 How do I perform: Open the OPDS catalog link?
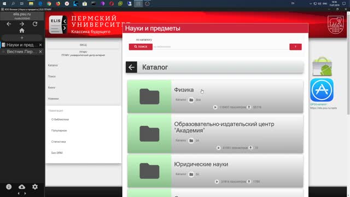[318, 105]
